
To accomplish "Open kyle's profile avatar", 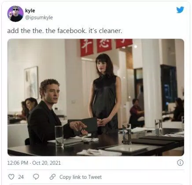I will click(x=15, y=14).
